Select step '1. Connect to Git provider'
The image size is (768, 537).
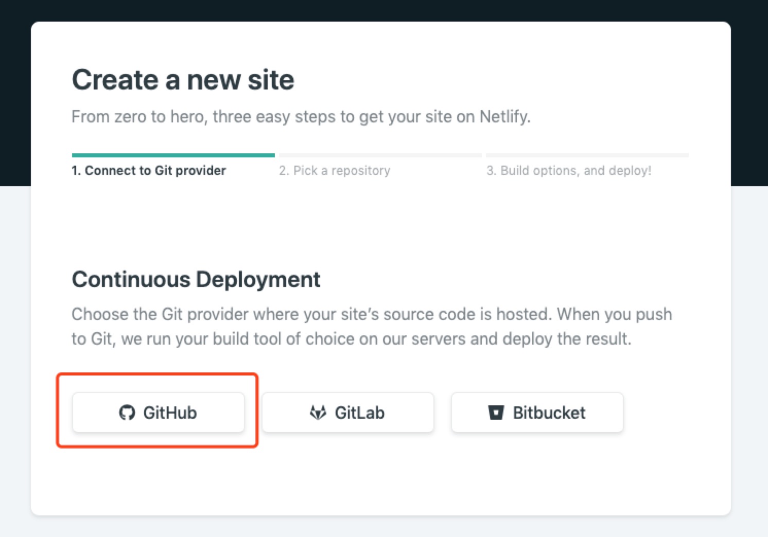148,170
